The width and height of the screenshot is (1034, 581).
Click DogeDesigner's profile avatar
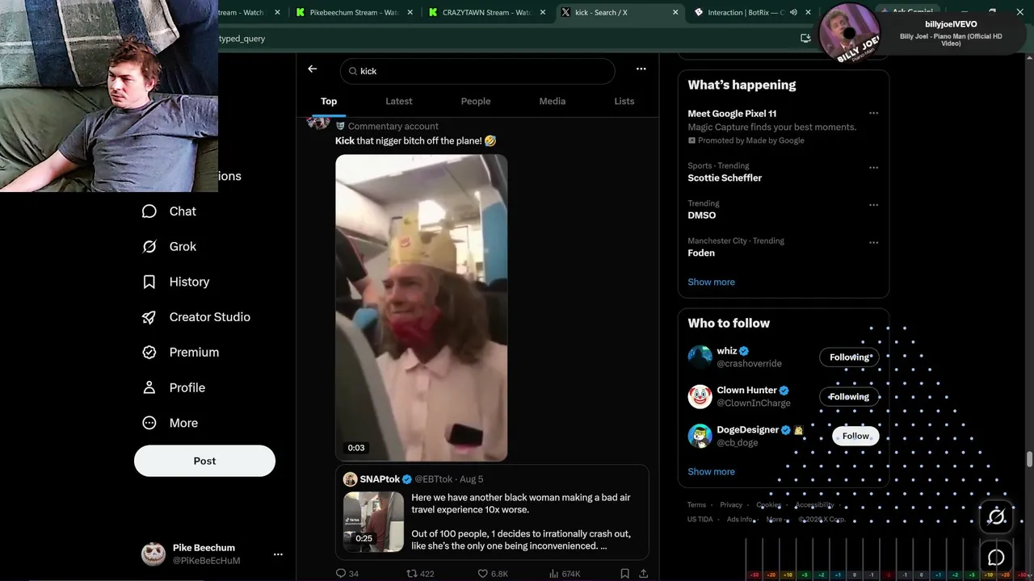point(700,436)
